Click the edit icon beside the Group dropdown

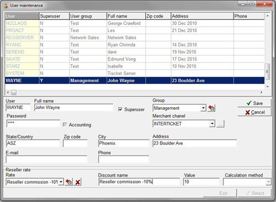click(x=211, y=108)
